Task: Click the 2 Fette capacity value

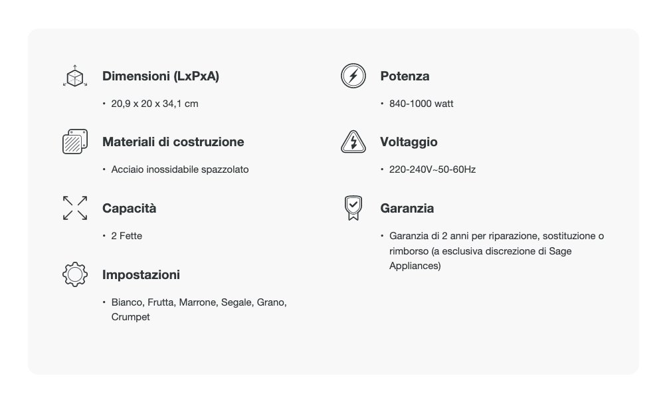Action: click(127, 236)
